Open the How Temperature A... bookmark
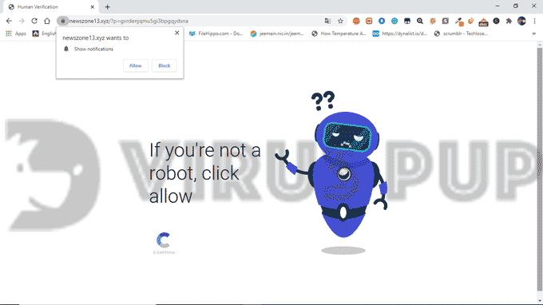543x305 pixels. tap(339, 34)
